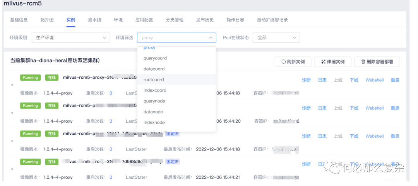This screenshot has width=418, height=186.
Task: Click the milvus-rcm5 application title
Action: 22,3
